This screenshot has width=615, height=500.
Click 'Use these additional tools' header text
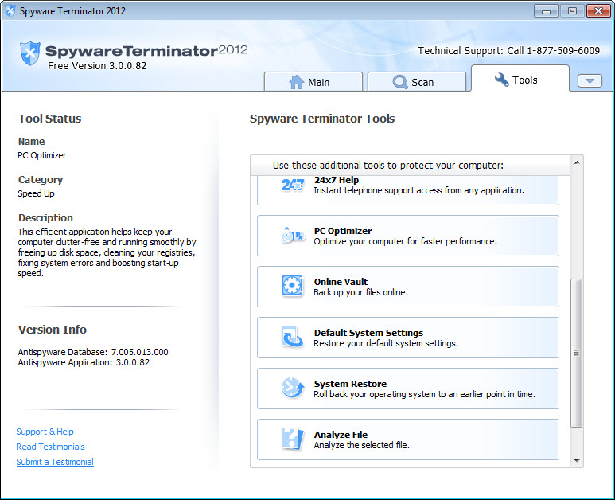tap(388, 166)
